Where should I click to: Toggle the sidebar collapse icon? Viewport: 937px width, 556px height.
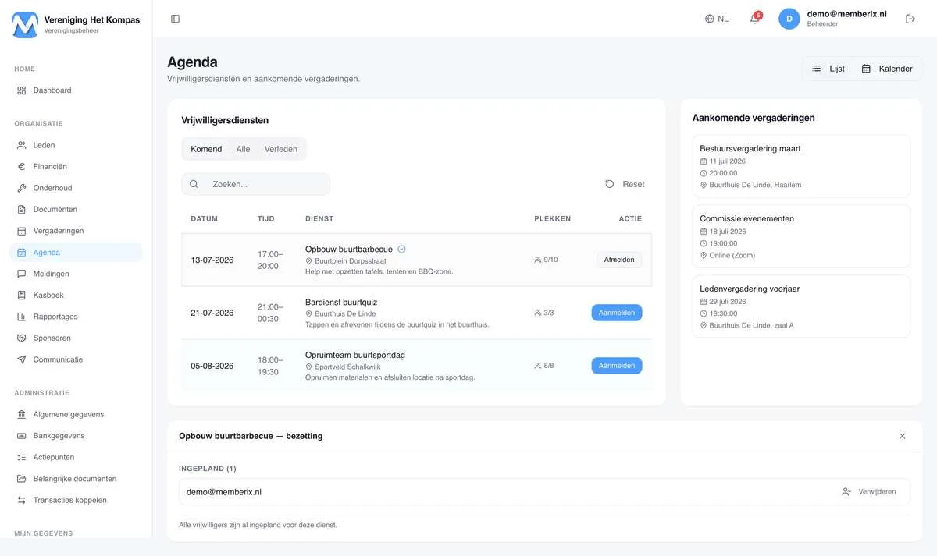coord(175,19)
